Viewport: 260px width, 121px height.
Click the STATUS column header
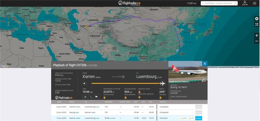[163, 102]
